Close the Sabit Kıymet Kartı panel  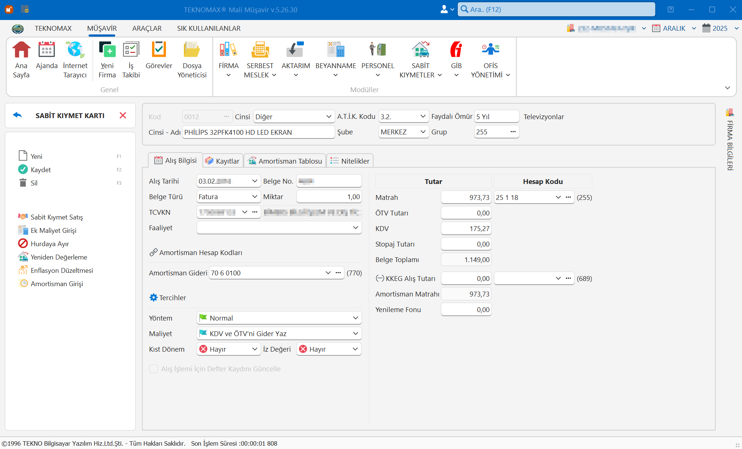[123, 115]
